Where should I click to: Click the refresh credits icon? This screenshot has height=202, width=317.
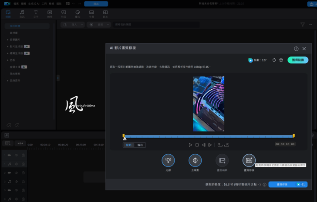(x=274, y=60)
